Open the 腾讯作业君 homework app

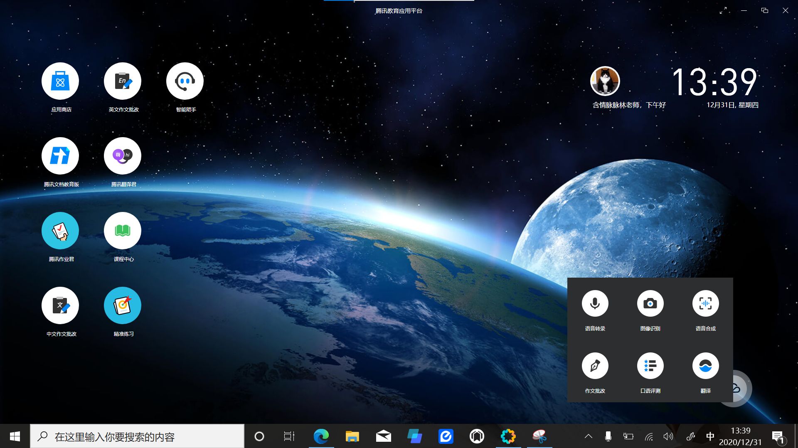point(60,231)
